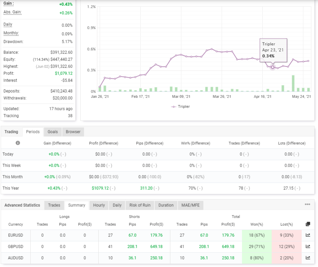Click the Tracking value 38
This screenshot has height=267, width=318.
tap(70, 116)
